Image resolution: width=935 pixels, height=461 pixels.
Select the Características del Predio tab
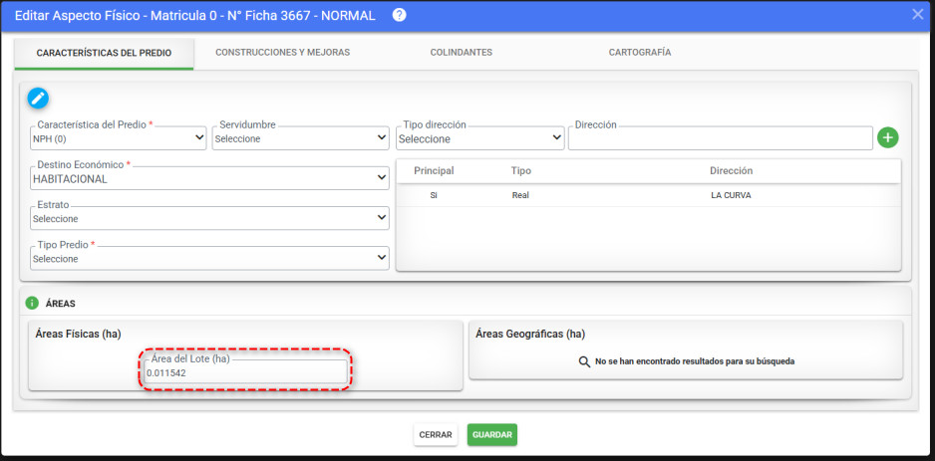coord(104,52)
